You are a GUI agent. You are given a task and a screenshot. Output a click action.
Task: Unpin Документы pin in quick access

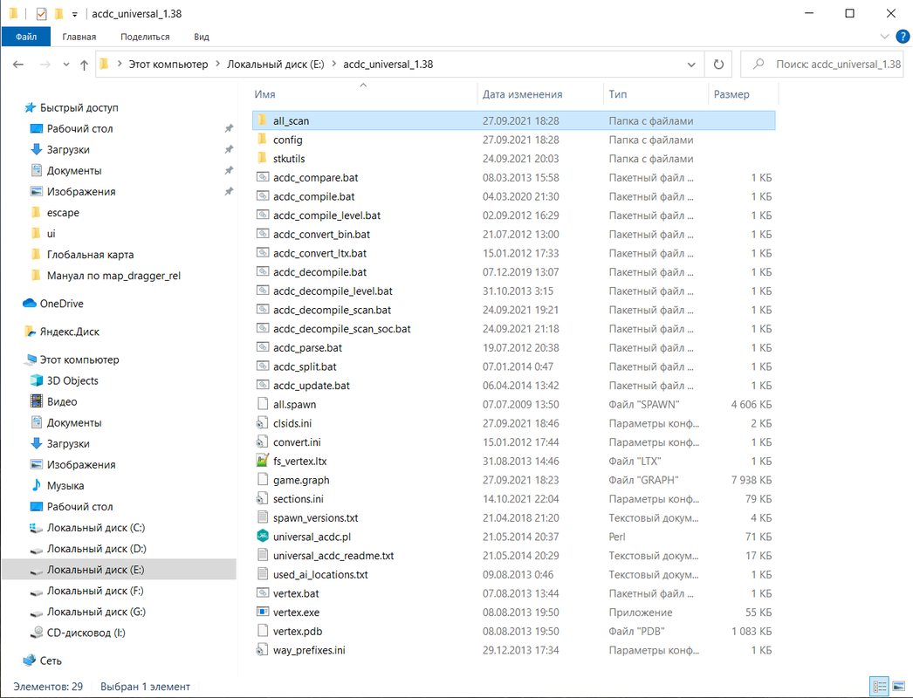[229, 170]
